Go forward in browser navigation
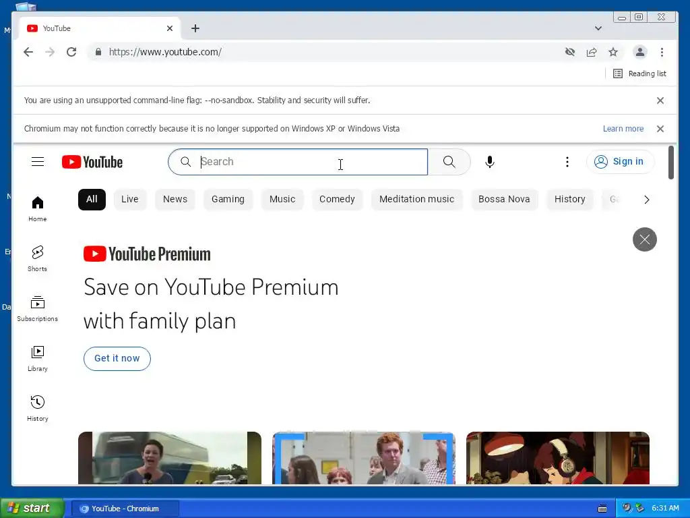Screen dimensions: 690x518 pyautogui.click(x=50, y=52)
